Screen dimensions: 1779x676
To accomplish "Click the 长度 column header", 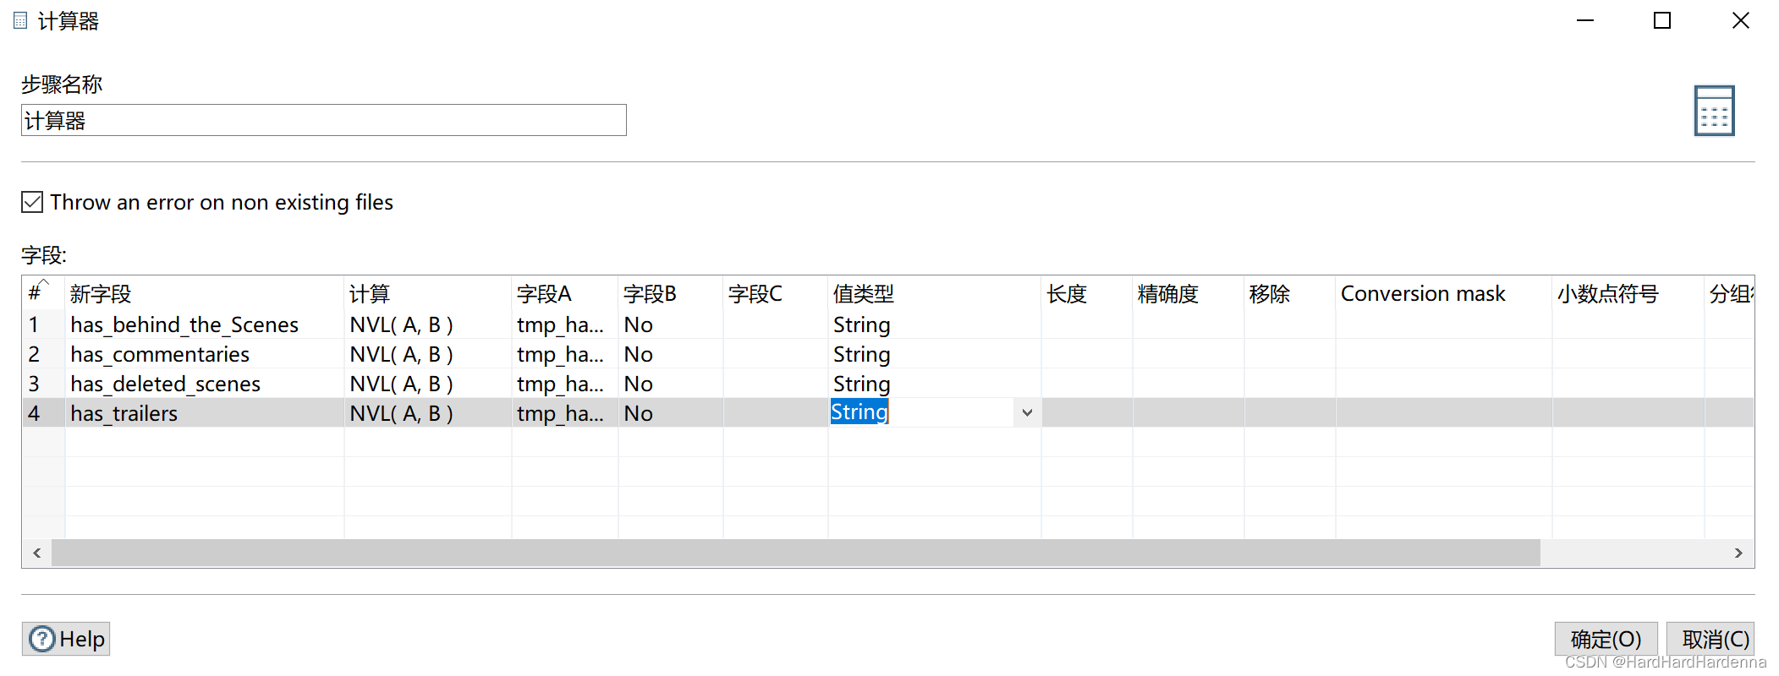I will pyautogui.click(x=1087, y=293).
